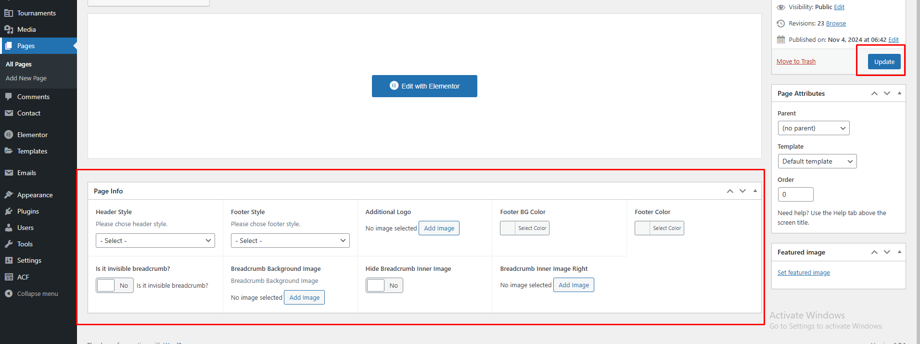This screenshot has height=344, width=920.
Task: Click the Comments speech bubble icon
Action: (9, 97)
